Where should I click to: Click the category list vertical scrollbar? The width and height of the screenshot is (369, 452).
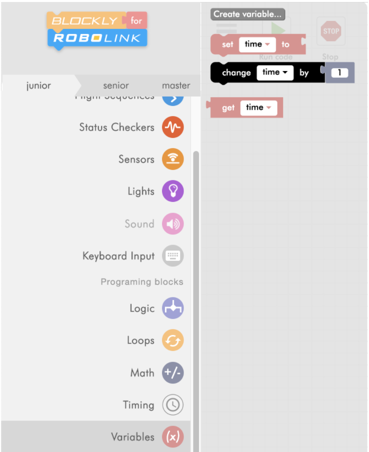point(196,301)
